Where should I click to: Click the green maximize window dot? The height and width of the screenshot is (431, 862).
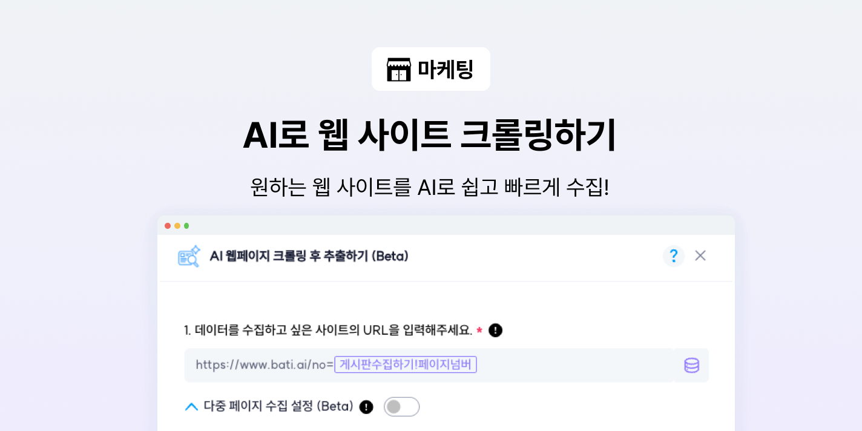tap(186, 226)
